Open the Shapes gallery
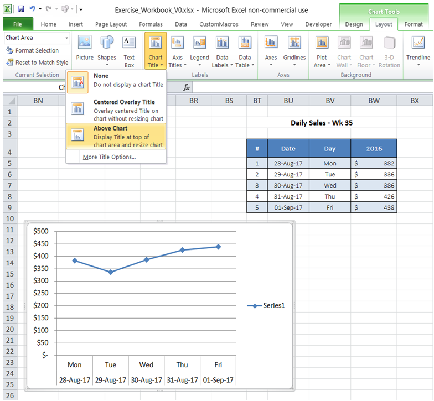Image resolution: width=434 pixels, height=401 pixels. click(x=107, y=49)
